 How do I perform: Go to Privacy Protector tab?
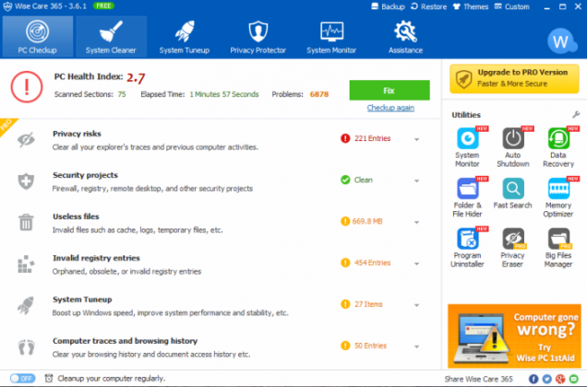258,36
